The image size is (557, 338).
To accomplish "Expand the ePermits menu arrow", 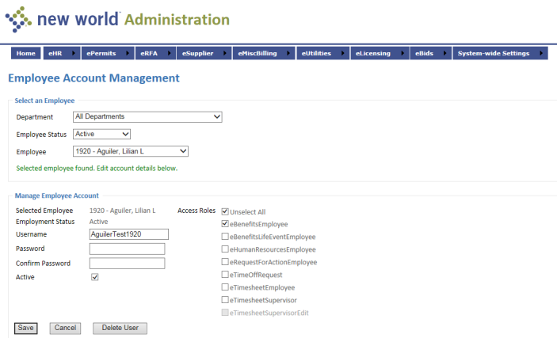I will 126,53.
